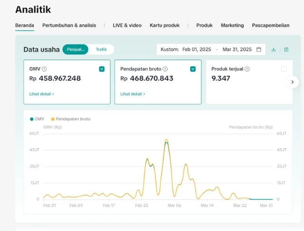The height and width of the screenshot is (231, 304).
Task: Open the LIVE & video tab
Action: pos(127,26)
